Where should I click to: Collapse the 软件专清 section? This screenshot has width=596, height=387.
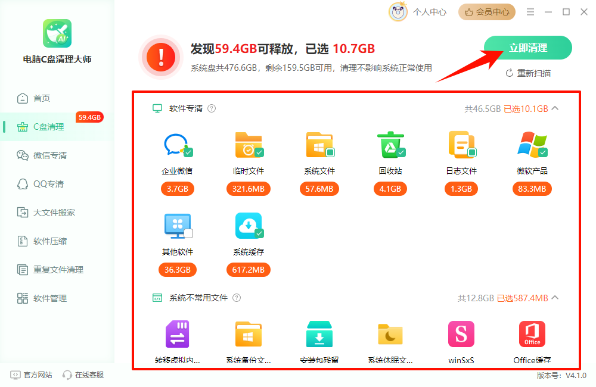[x=555, y=108]
